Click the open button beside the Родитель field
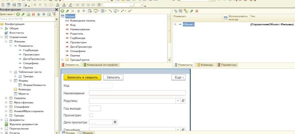 (x=183, y=101)
